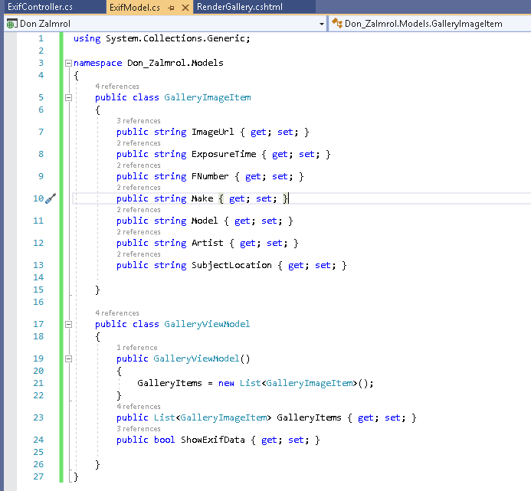Open 2 references above SubjectLocation property

(139, 254)
